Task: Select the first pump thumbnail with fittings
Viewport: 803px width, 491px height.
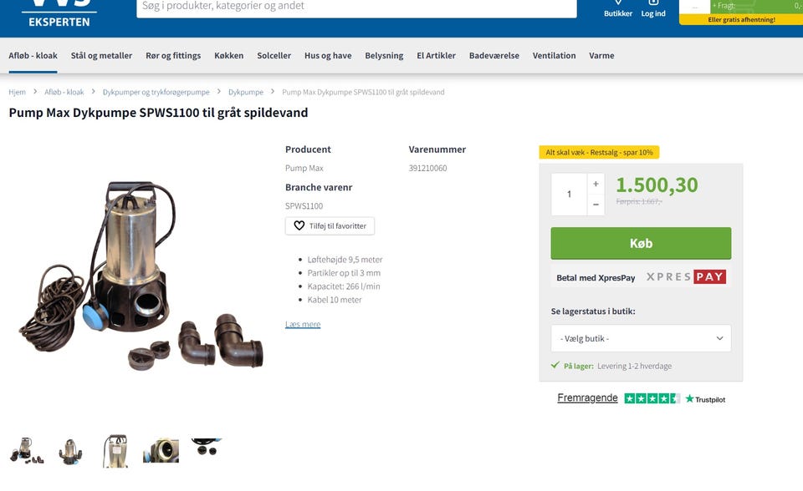Action: 26,451
